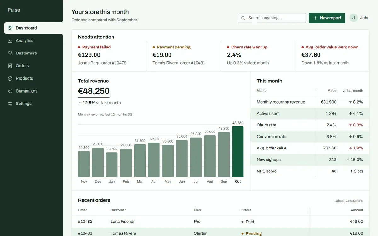
Task: Click the Metric column header
Action: pos(261,91)
